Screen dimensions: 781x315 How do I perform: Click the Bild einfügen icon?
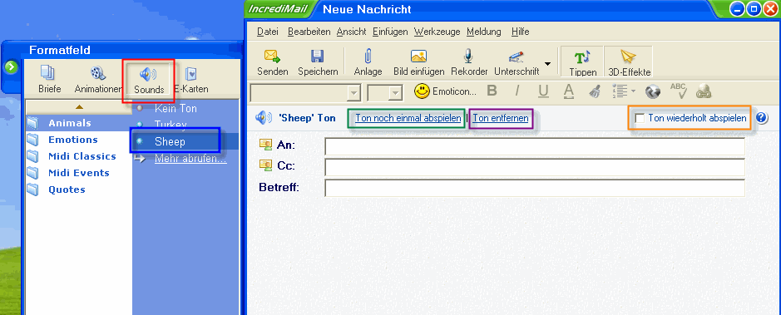tap(418, 56)
